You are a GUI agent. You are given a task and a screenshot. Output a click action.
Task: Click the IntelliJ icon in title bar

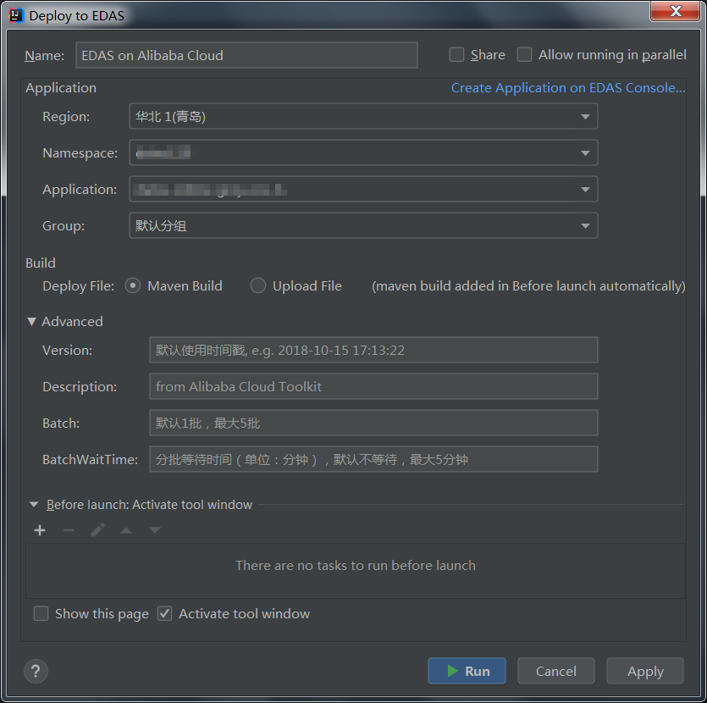[16, 15]
